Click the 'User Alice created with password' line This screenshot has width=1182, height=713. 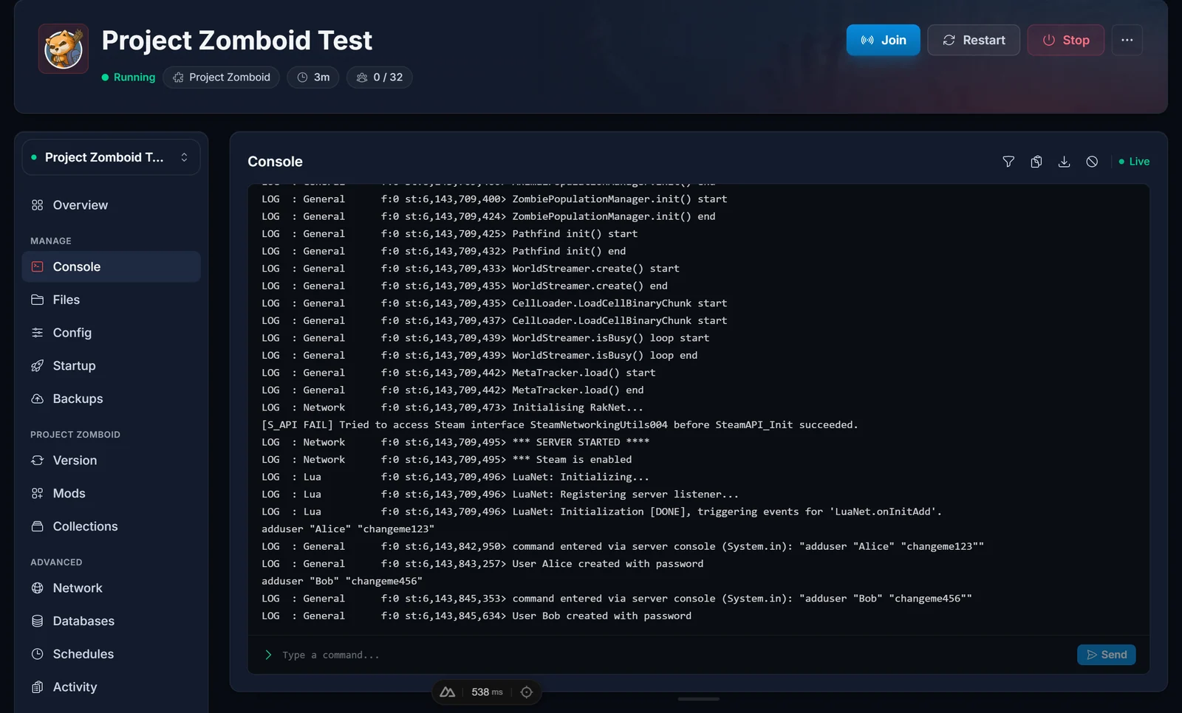click(x=482, y=564)
